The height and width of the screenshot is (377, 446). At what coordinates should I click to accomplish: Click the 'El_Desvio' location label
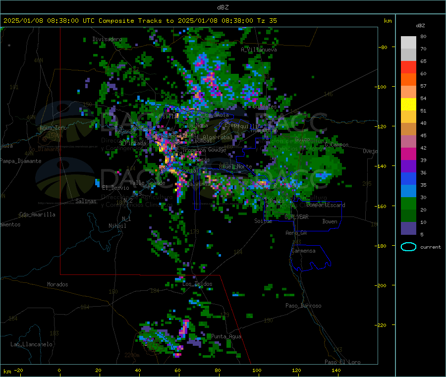[x=115, y=188]
